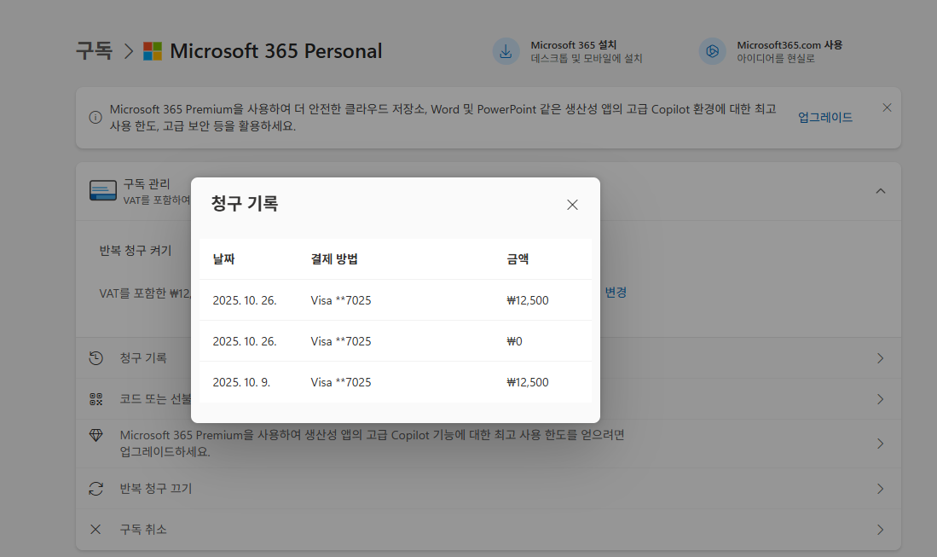Screen dimensions: 937x557
Task: Click the Microsoft 365 설치 text
Action: (x=574, y=45)
